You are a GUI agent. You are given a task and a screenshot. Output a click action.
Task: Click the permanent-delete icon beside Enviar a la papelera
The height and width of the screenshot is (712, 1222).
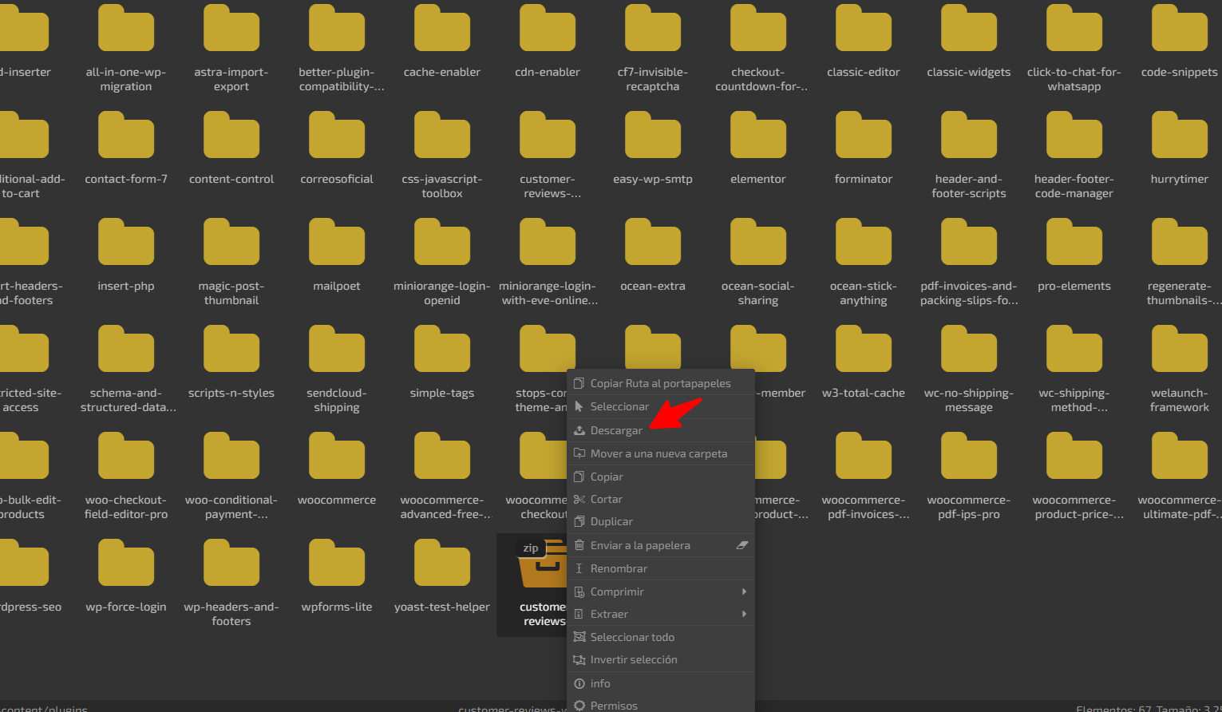click(x=742, y=545)
